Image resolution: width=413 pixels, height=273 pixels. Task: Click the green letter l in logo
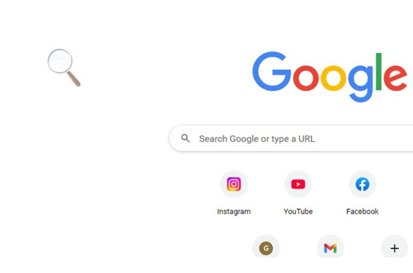point(379,71)
